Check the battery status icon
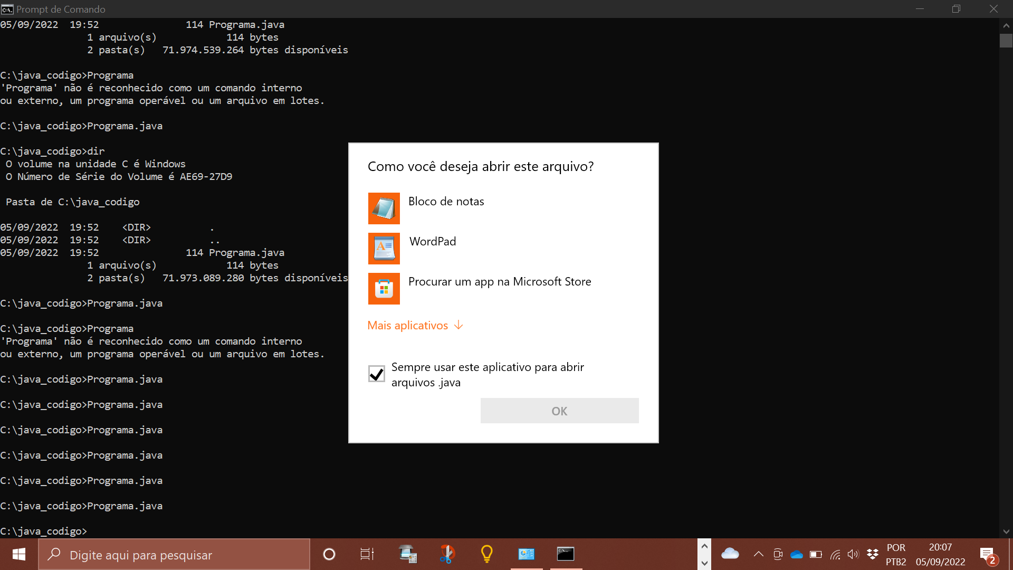Viewport: 1013px width, 570px height. [816, 554]
